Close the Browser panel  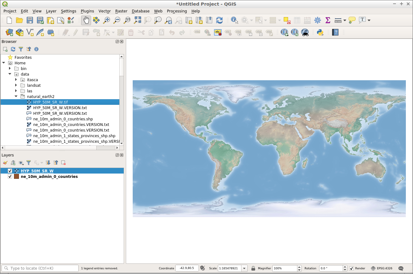point(122,42)
